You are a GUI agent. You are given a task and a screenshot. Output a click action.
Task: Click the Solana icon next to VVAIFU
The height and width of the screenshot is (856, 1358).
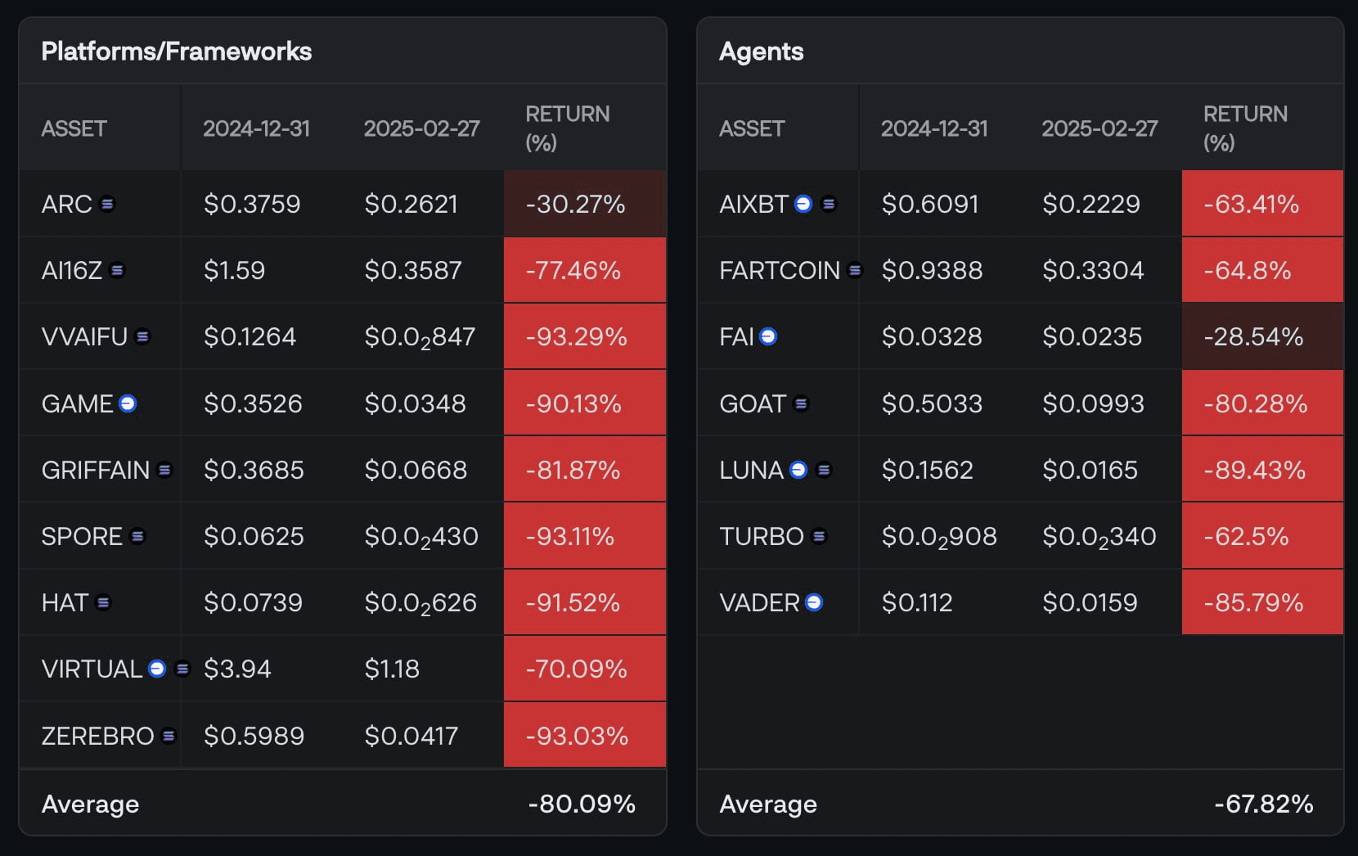[142, 336]
